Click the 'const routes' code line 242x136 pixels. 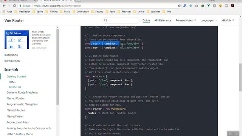click(96, 76)
